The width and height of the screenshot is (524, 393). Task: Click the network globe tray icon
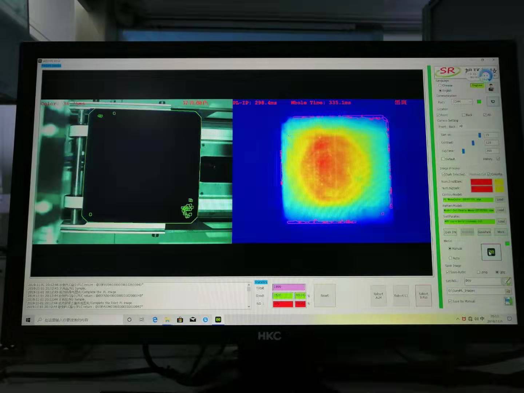tap(470, 319)
